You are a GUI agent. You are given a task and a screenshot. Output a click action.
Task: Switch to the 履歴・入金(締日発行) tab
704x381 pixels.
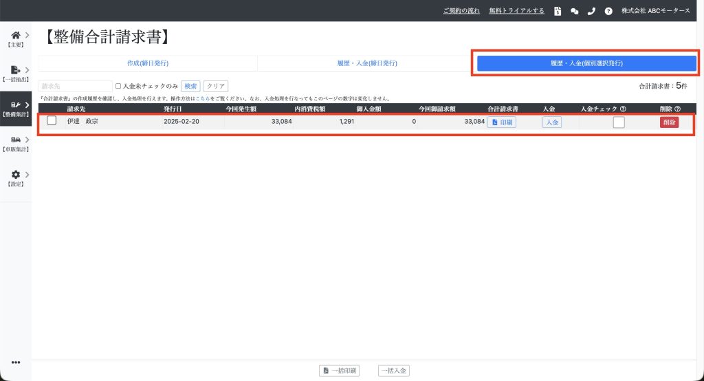tap(366, 63)
